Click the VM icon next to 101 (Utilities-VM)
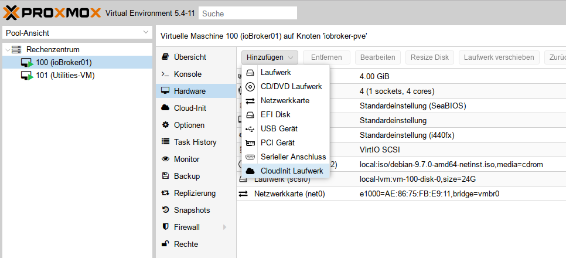The image size is (566, 258). 27,76
